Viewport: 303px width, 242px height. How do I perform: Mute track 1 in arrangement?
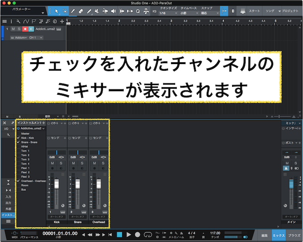pyautogui.click(x=13, y=29)
